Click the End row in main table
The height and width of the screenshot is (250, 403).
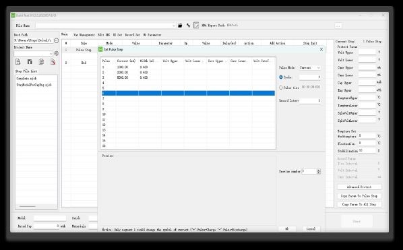pos(84,63)
